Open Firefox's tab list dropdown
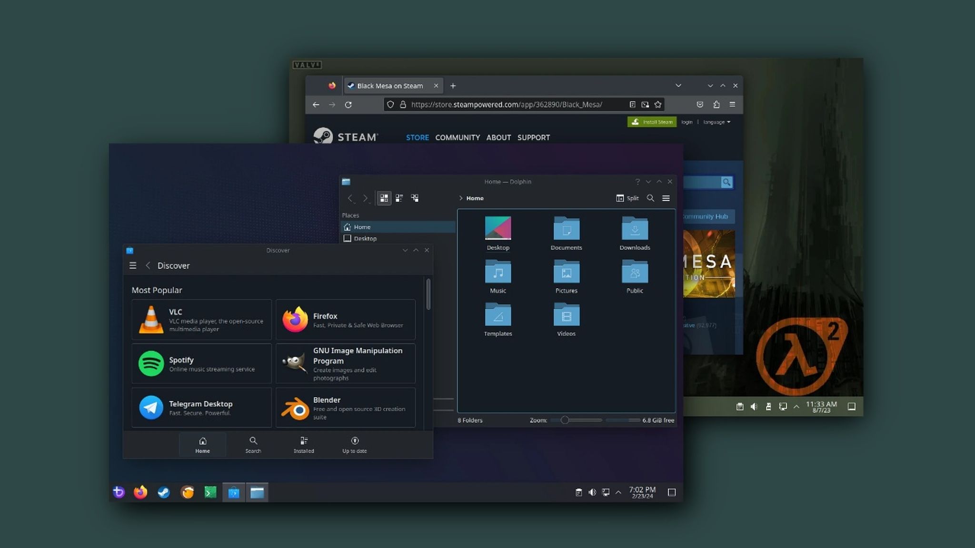Screen dimensions: 975x548 678,86
